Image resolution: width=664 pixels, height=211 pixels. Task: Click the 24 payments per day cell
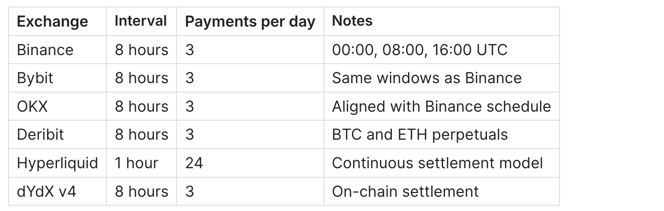(194, 163)
